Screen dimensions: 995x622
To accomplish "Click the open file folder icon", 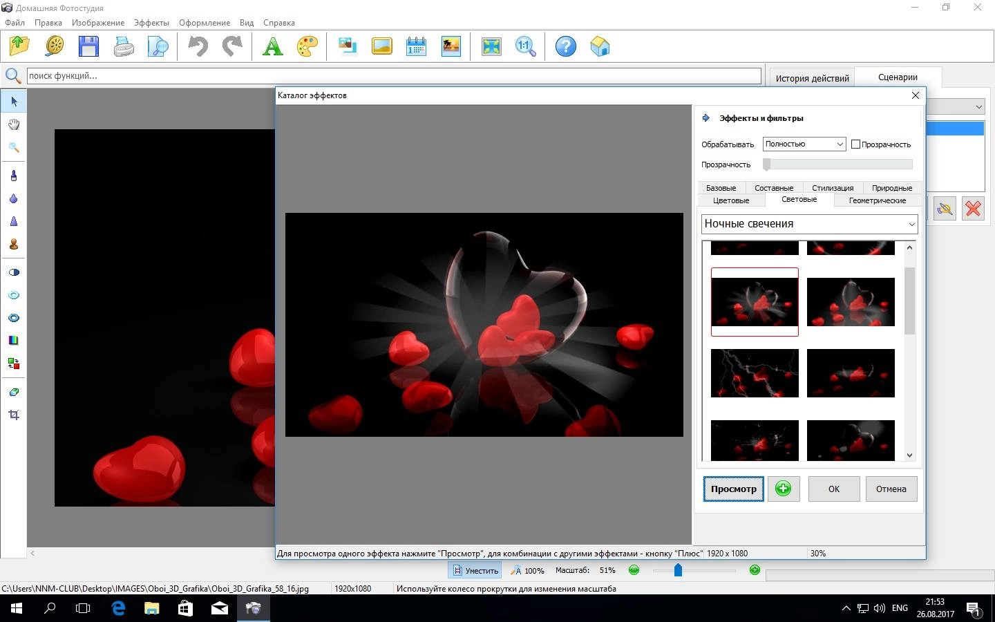I will [x=20, y=46].
